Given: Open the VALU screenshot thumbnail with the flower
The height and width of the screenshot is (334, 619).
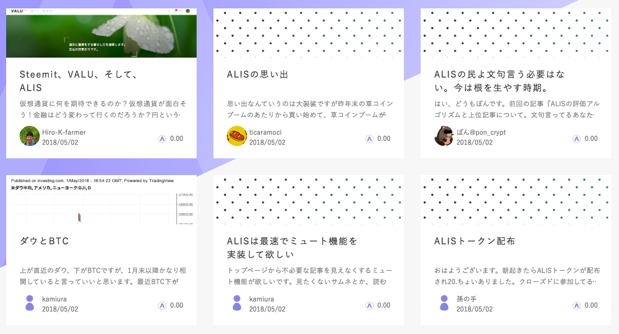Looking at the screenshot, I should point(101,33).
